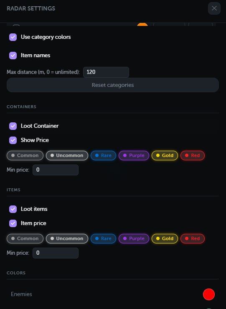The image size is (226, 309).
Task: Click the Max distance input field
Action: coord(106,72)
